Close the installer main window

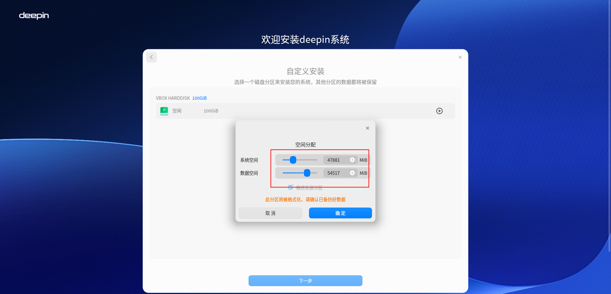[x=460, y=57]
